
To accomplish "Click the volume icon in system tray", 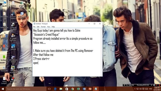I will [x=140, y=89].
